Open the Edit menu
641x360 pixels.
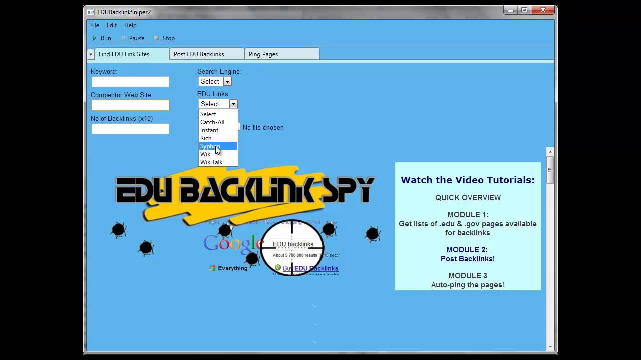tap(112, 25)
